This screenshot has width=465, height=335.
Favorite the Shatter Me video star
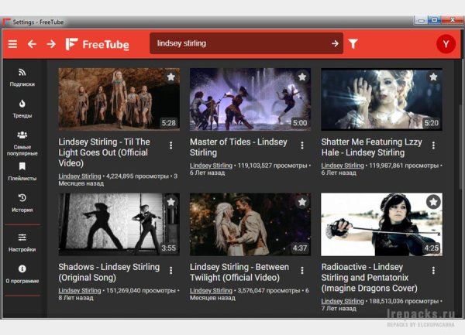pos(433,77)
